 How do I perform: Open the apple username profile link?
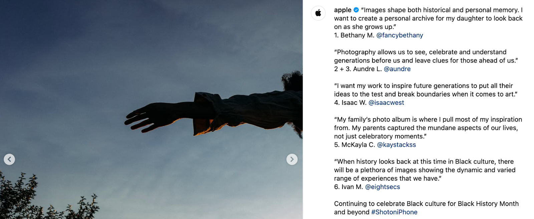tap(343, 10)
